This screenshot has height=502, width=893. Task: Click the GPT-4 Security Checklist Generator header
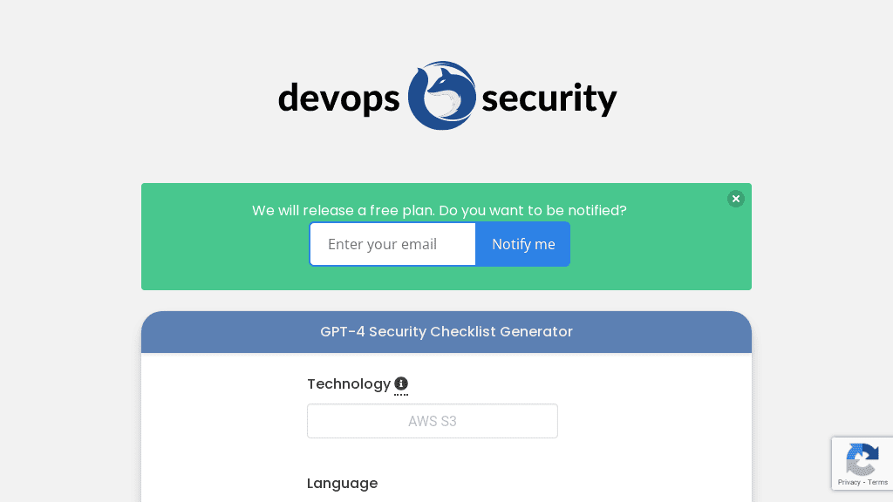click(446, 332)
